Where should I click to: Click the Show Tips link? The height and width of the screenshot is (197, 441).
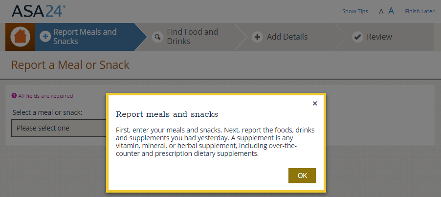point(355,11)
